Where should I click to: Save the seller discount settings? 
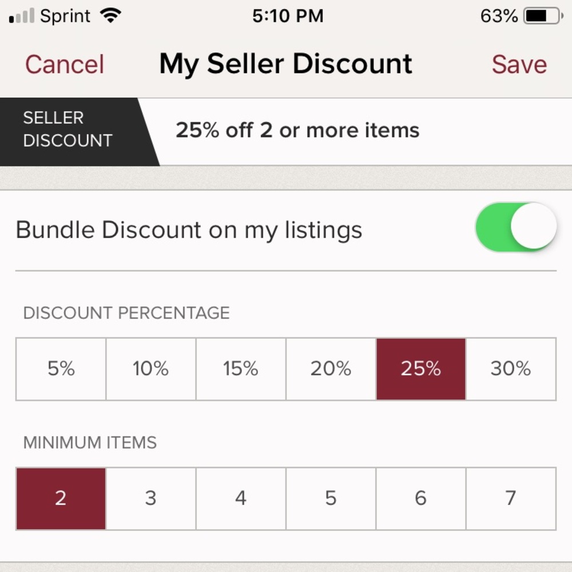(x=519, y=64)
